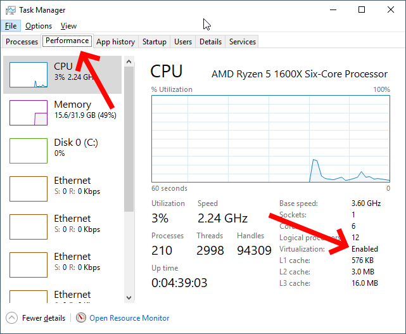
Task: Open the View menu
Action: pos(68,26)
